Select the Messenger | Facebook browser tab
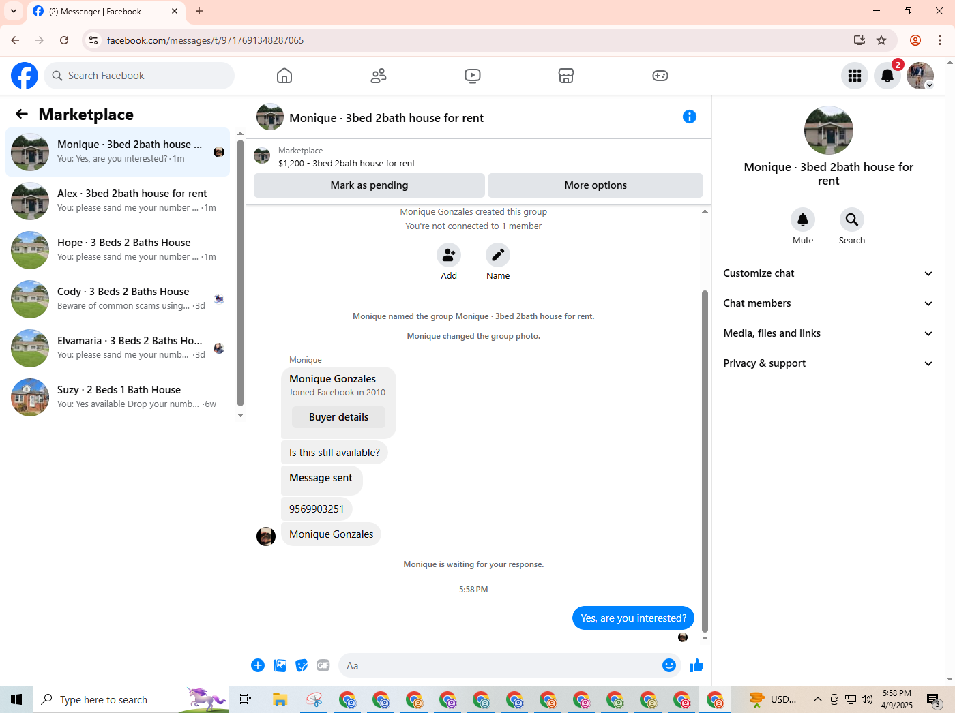 pos(104,12)
